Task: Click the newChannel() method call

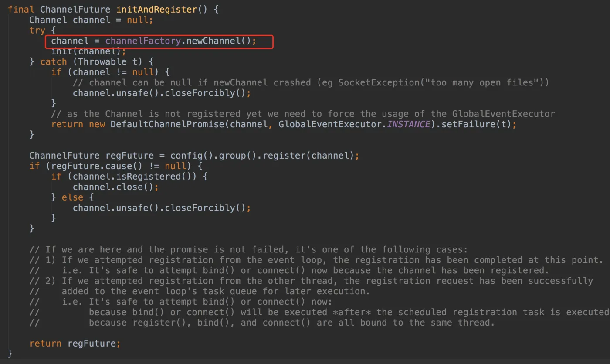Action: point(219,41)
